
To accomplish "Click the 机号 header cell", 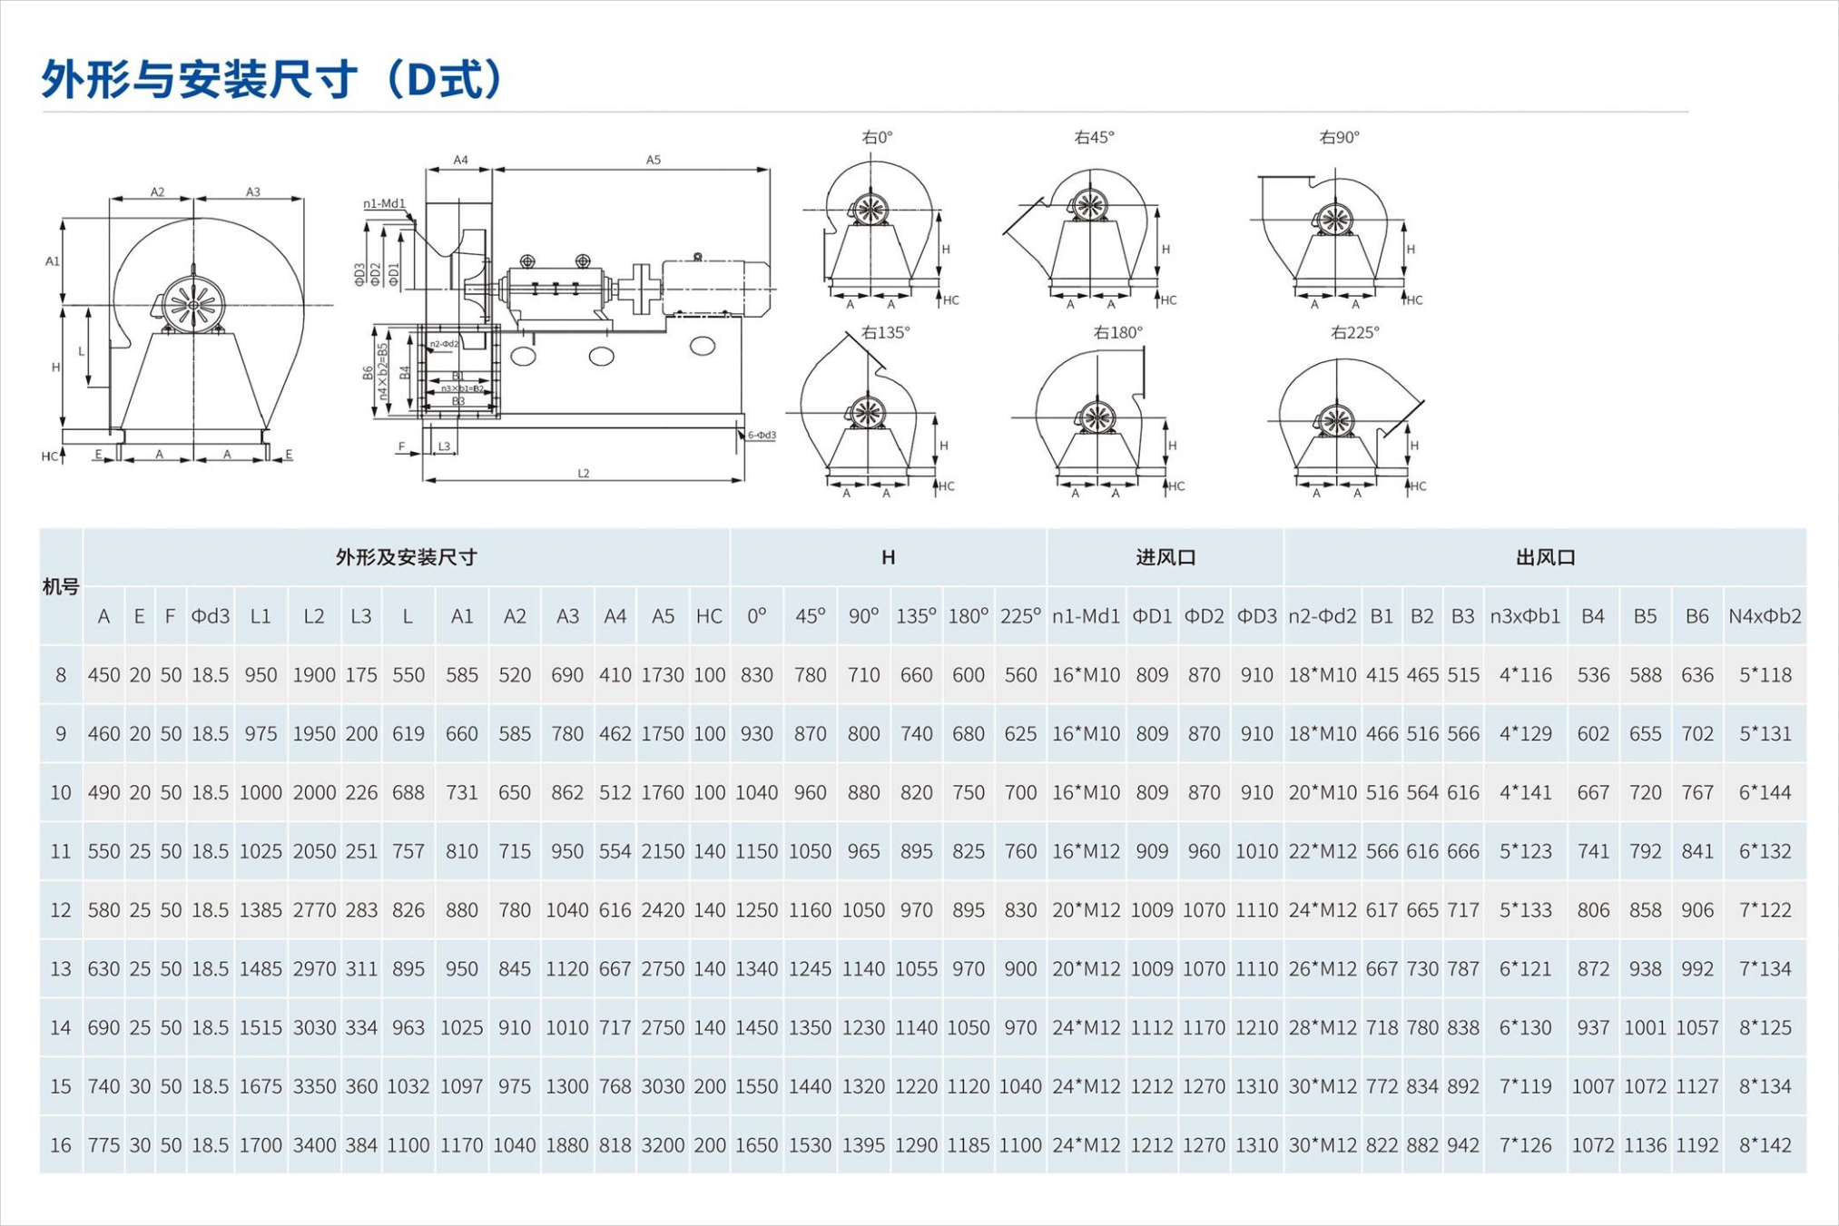I will [x=61, y=587].
